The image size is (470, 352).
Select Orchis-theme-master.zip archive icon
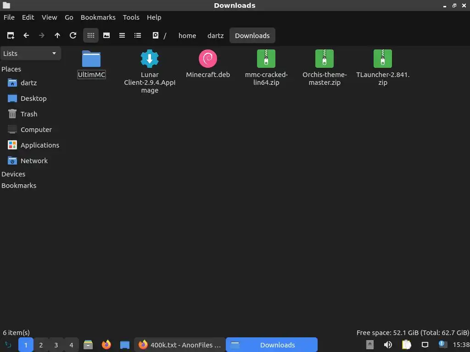point(325,59)
